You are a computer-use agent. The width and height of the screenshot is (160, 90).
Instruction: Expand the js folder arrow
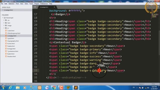point(4,28)
